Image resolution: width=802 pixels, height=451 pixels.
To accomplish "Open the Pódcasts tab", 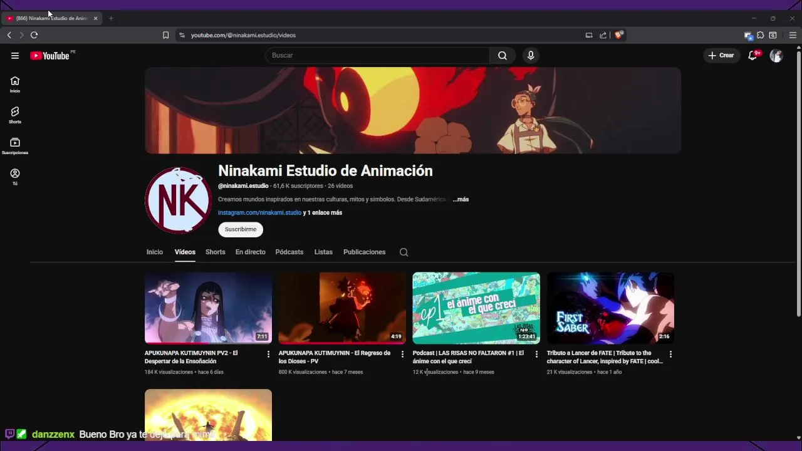I will tap(289, 252).
